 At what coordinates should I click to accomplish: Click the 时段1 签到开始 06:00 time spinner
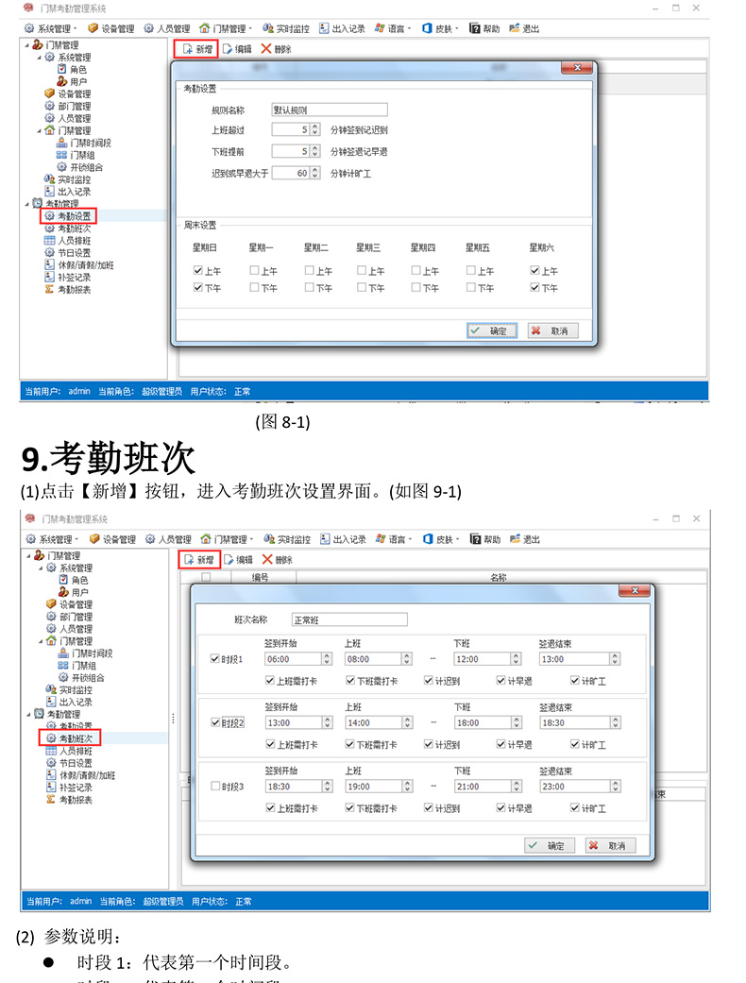tap(328, 659)
